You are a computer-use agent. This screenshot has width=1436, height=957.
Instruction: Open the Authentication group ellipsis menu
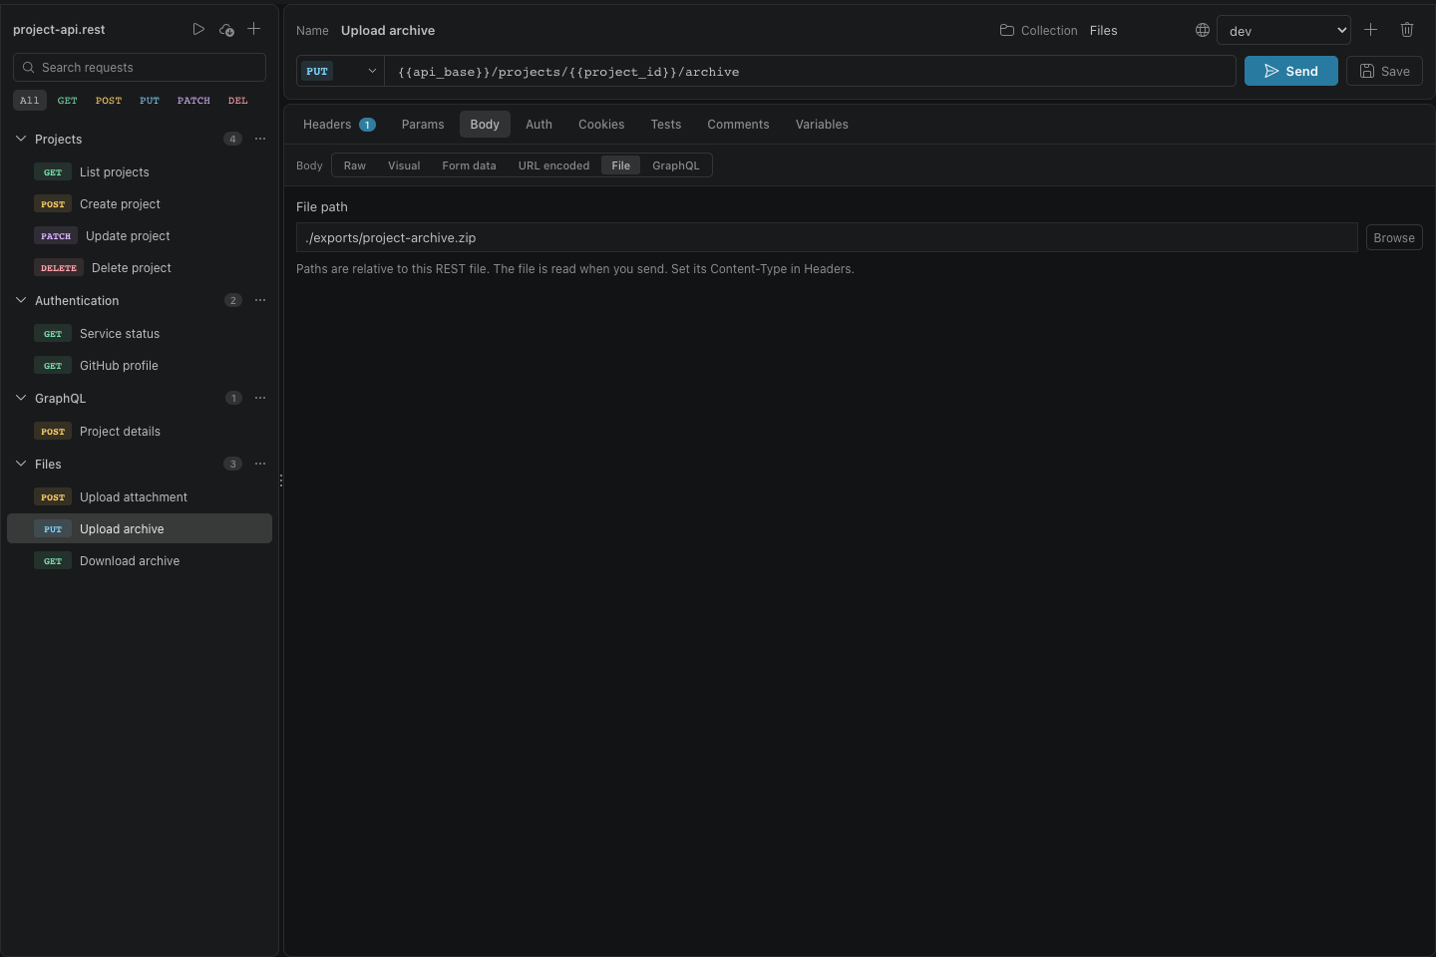coord(260,300)
